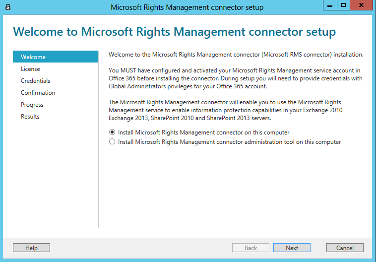
Task: Click the administration tool option label text
Action: click(229, 142)
